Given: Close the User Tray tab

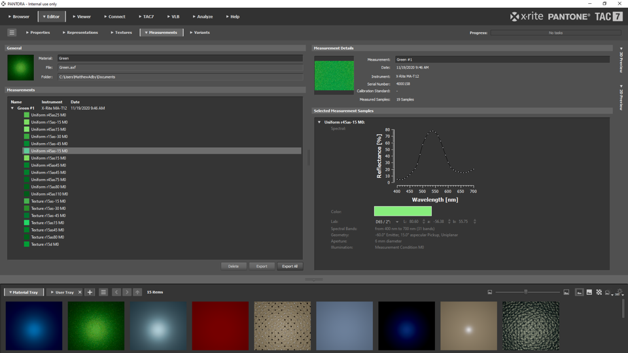Looking at the screenshot, I should coord(80,292).
